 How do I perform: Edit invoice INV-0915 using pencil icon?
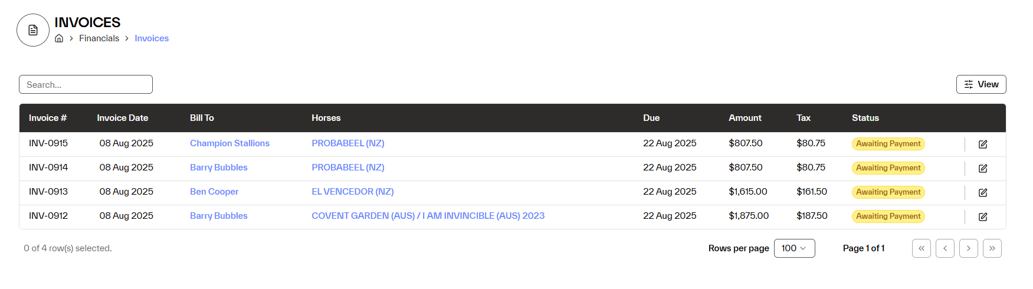(983, 144)
